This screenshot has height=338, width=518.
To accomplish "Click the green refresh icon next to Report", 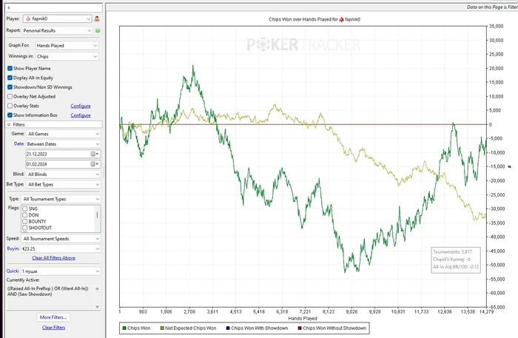I will [98, 30].
